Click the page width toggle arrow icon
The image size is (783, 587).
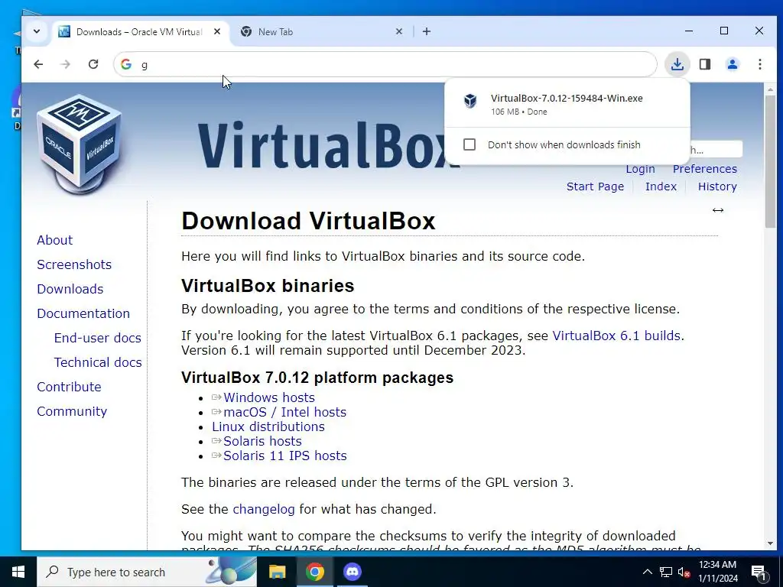tap(717, 210)
